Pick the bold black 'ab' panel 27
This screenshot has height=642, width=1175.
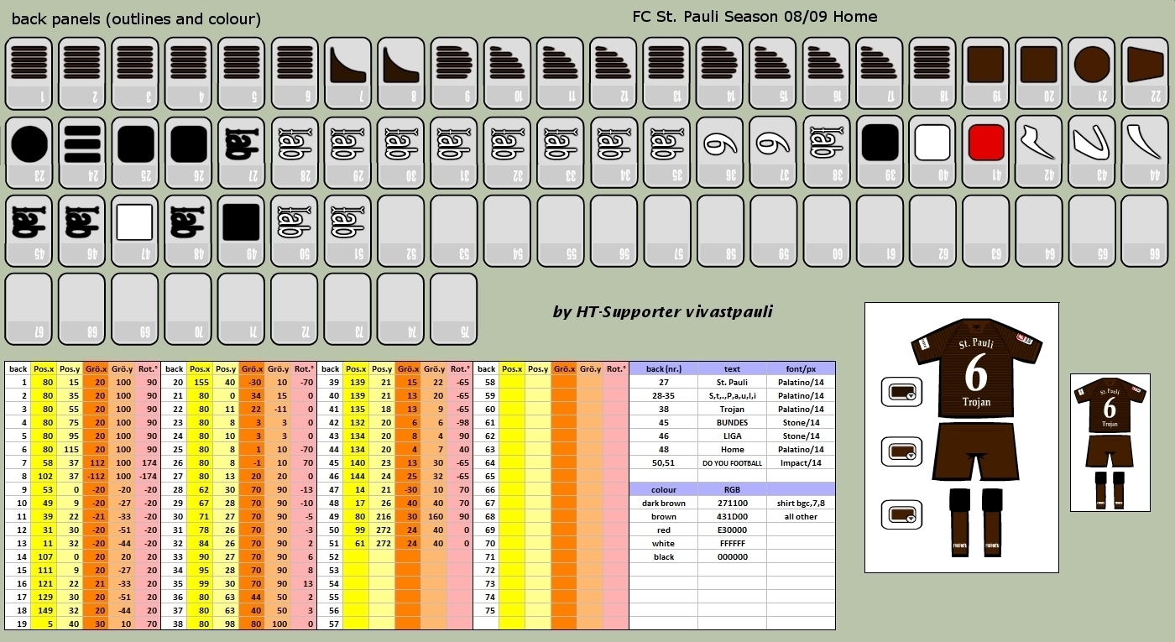pos(242,151)
